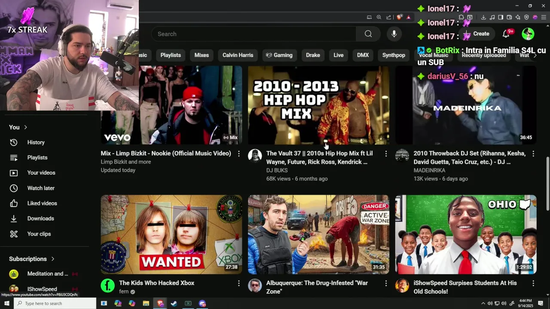Select the Synthpop filter chip
This screenshot has height=309, width=550.
pyautogui.click(x=394, y=55)
